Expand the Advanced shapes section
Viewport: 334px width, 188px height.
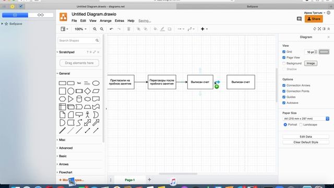click(65, 148)
